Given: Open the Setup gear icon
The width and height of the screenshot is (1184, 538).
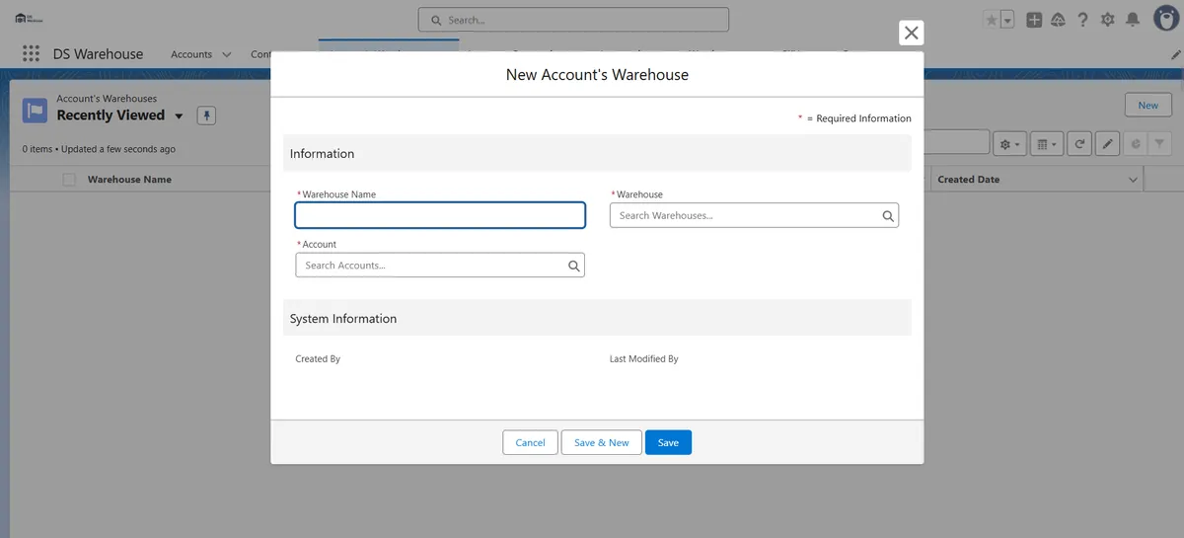Looking at the screenshot, I should (1108, 20).
